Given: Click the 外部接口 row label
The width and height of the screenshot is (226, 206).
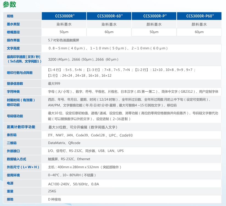Looking at the screenshot, I should coord(13,151).
